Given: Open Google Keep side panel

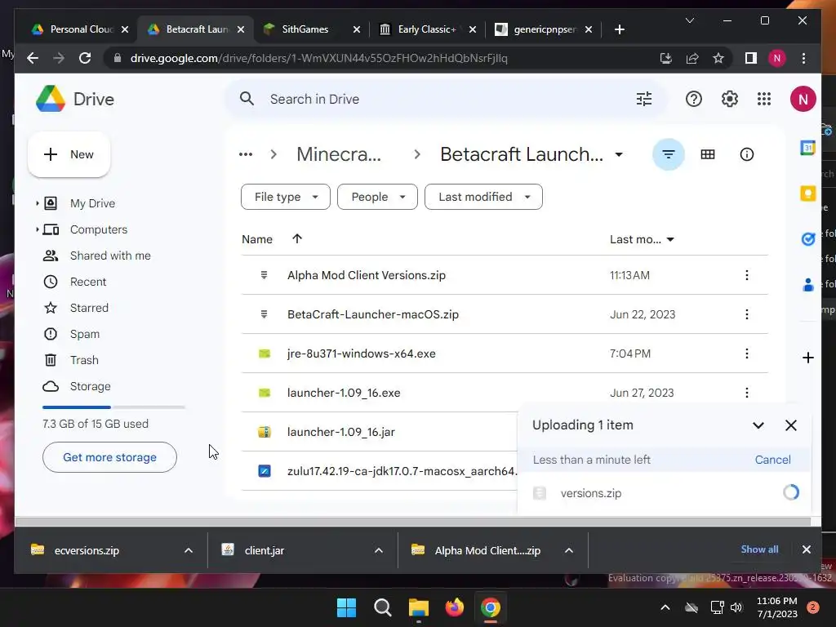Looking at the screenshot, I should point(807,193).
